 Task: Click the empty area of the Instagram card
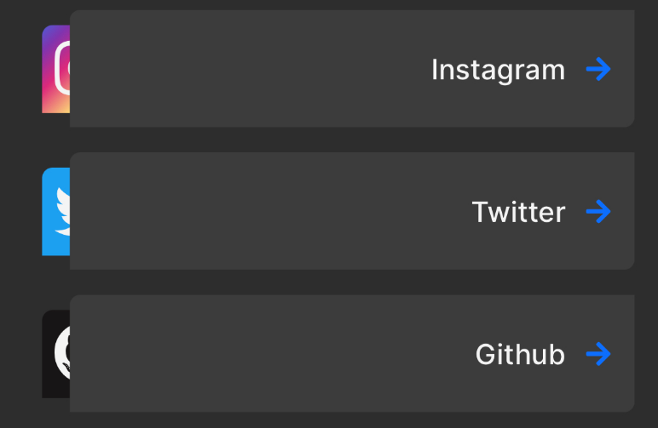tap(247, 69)
